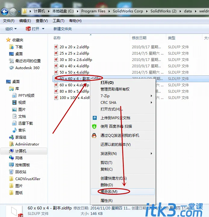209x217 pixels.
Task: Click the 音乐 note icon
Action: [x=14, y=130]
